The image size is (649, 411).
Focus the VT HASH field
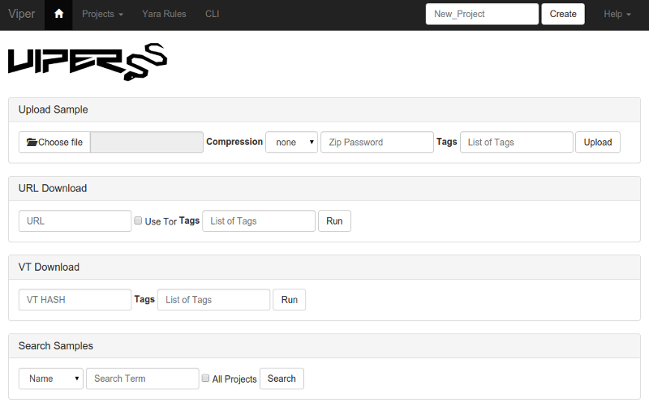(75, 300)
